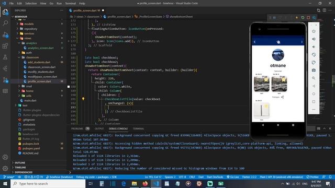Click the lightbulb code action icon
335x188 pixels.
point(83,99)
